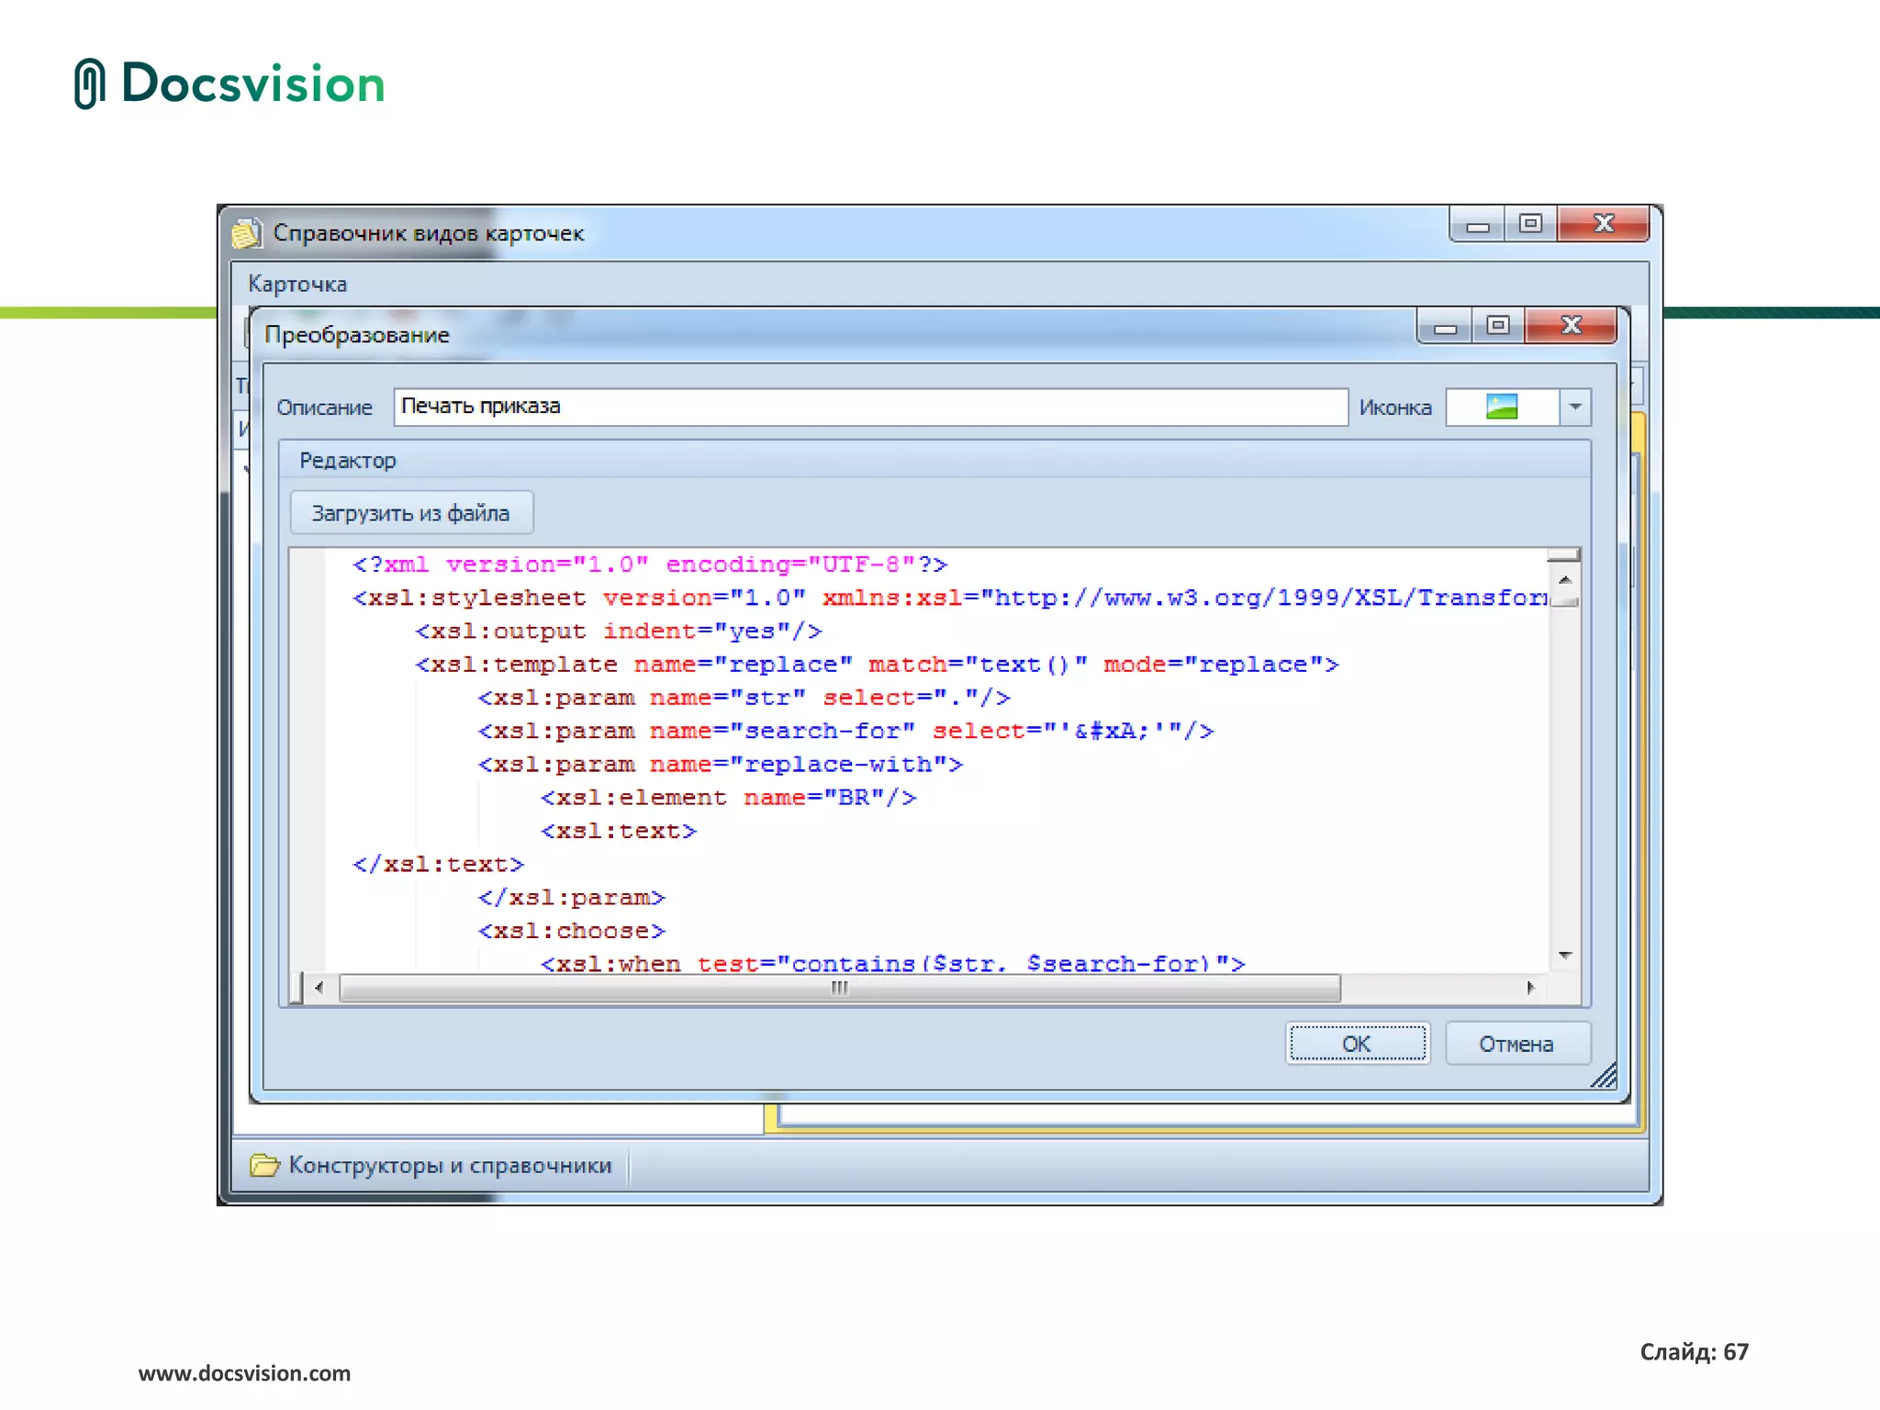Image resolution: width=1880 pixels, height=1410 pixels.
Task: Close the Преобразование dialog
Action: click(1571, 325)
